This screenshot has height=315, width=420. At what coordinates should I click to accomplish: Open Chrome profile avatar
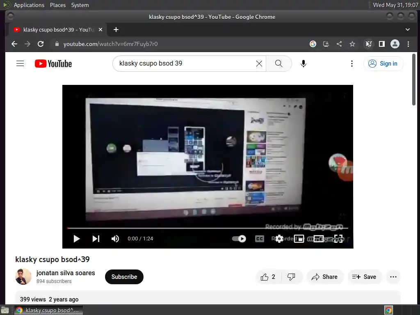pos(395,44)
